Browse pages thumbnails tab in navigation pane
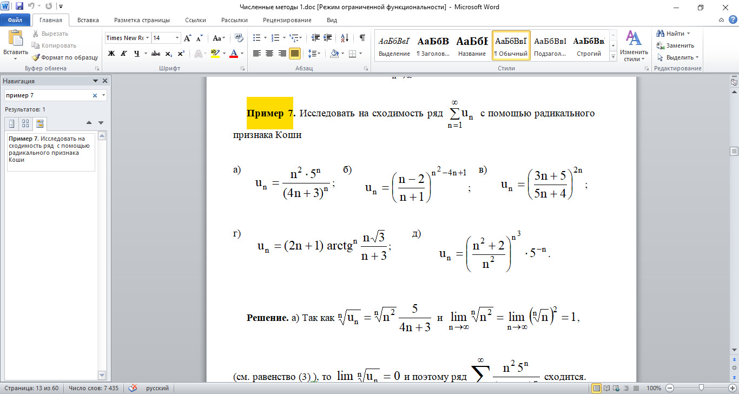Screen dimensions: 739x394 (x=26, y=124)
